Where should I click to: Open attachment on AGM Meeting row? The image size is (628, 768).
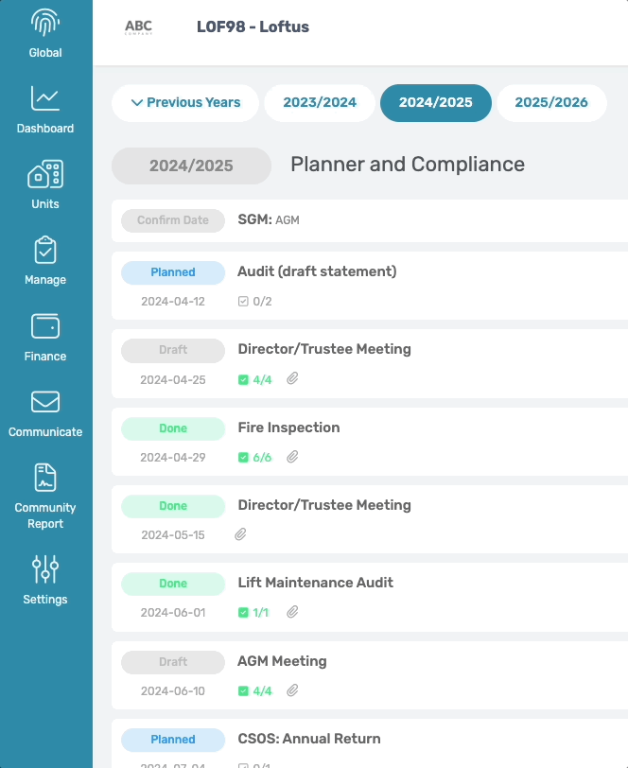292,690
